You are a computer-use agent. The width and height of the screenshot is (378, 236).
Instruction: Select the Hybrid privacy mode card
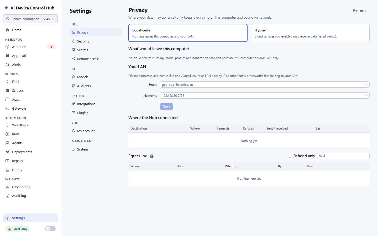310,33
